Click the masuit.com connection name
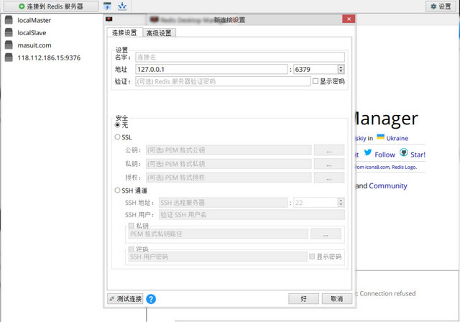The width and height of the screenshot is (460, 322). [34, 45]
